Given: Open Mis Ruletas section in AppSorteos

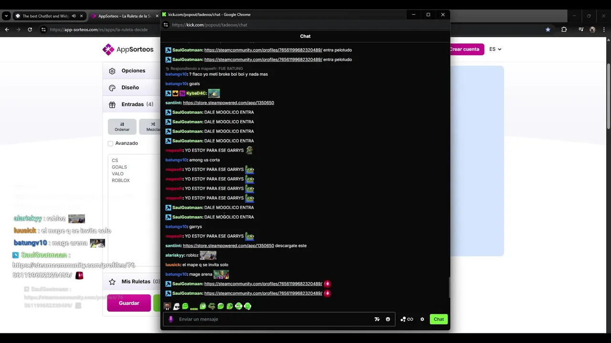Looking at the screenshot, I should (140, 282).
